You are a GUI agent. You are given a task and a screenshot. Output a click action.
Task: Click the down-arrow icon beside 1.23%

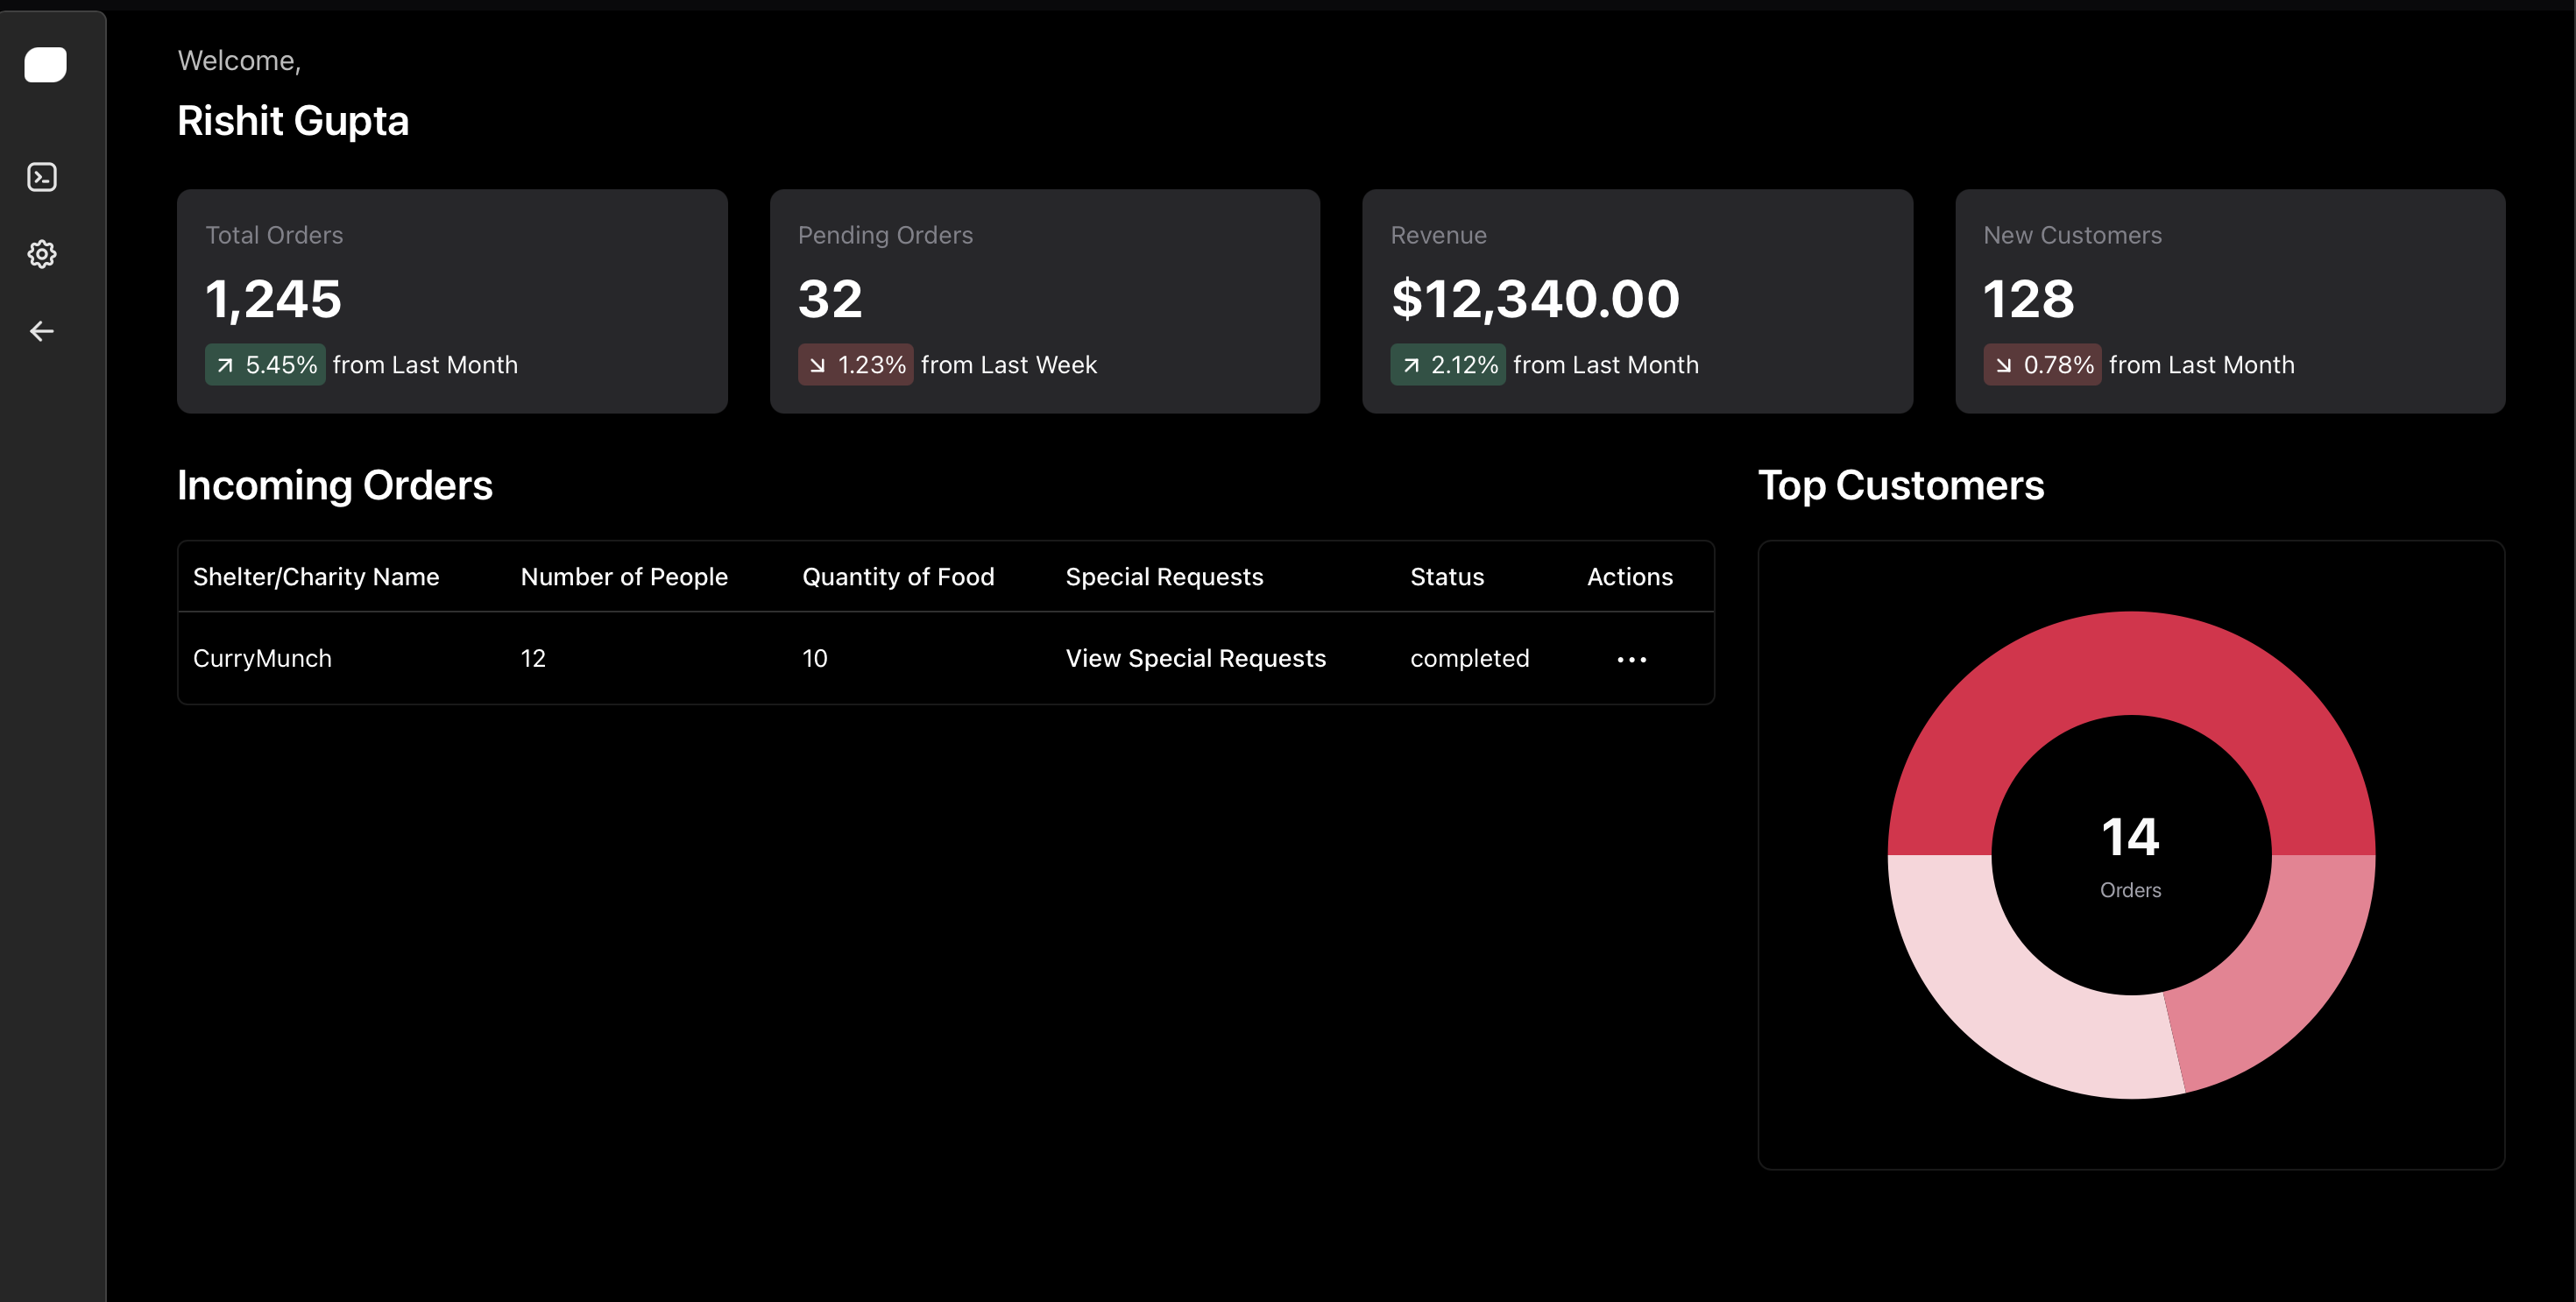(817, 365)
